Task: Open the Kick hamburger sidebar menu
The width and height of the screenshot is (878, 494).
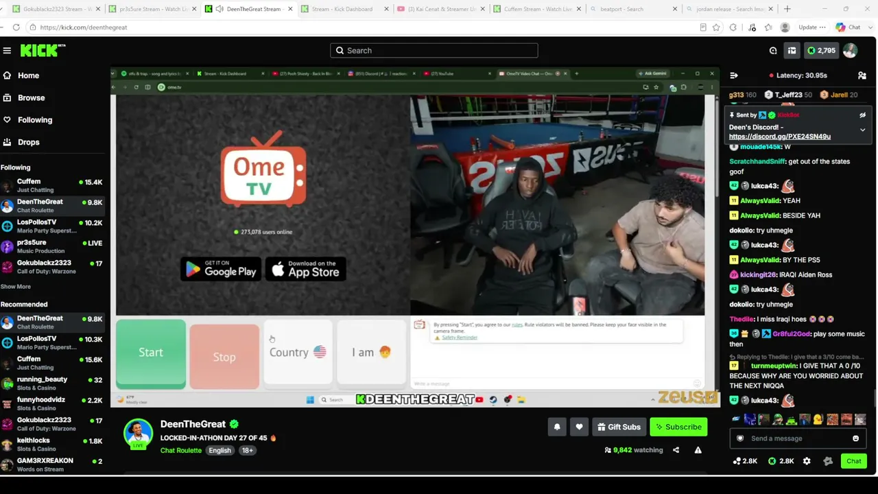Action: [7, 51]
